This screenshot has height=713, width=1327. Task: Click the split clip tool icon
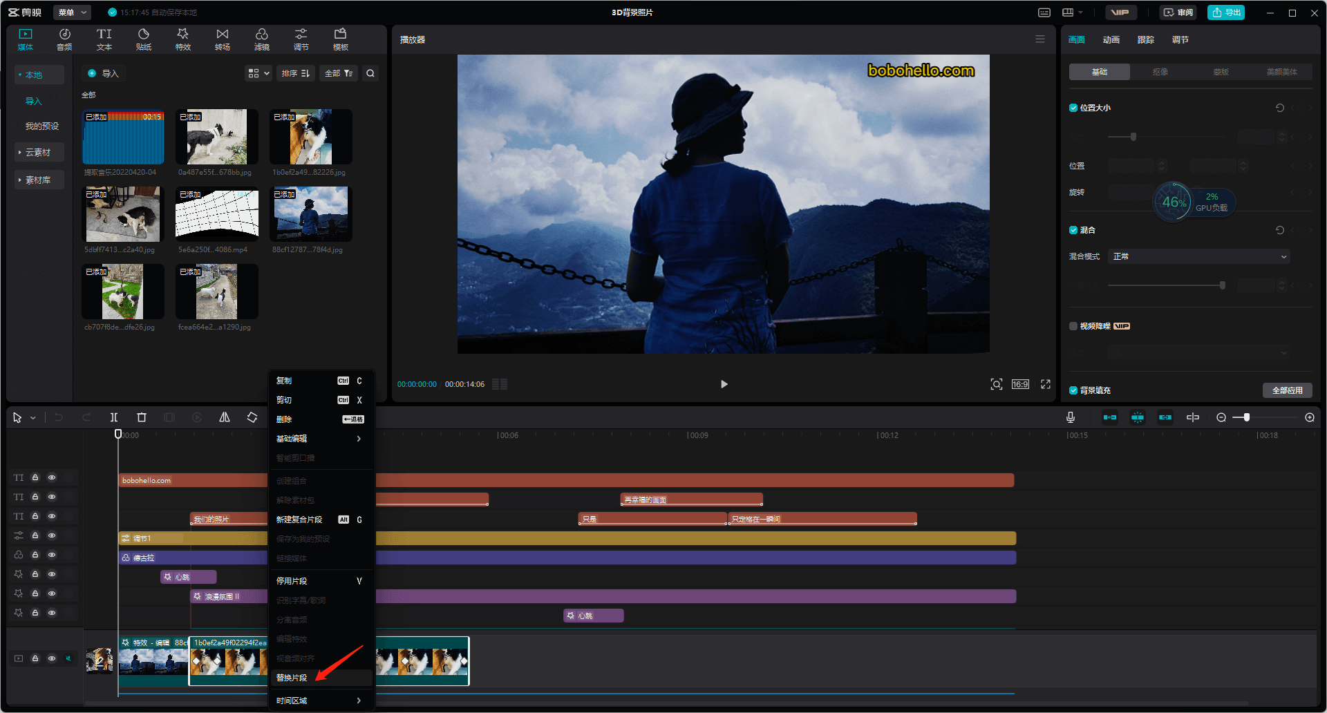[114, 417]
